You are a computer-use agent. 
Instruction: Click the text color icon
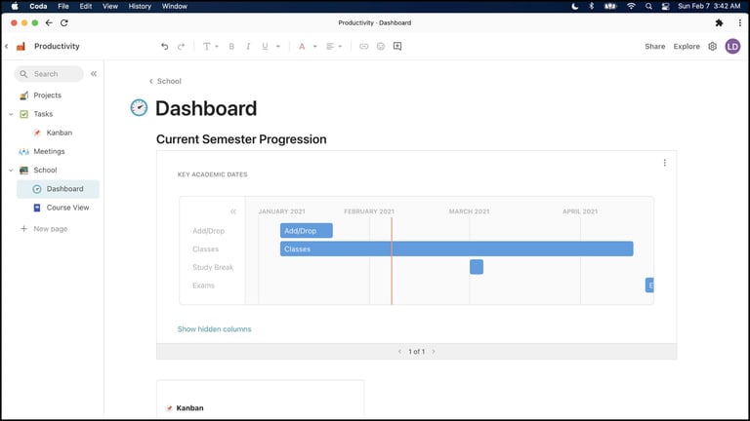tap(302, 47)
